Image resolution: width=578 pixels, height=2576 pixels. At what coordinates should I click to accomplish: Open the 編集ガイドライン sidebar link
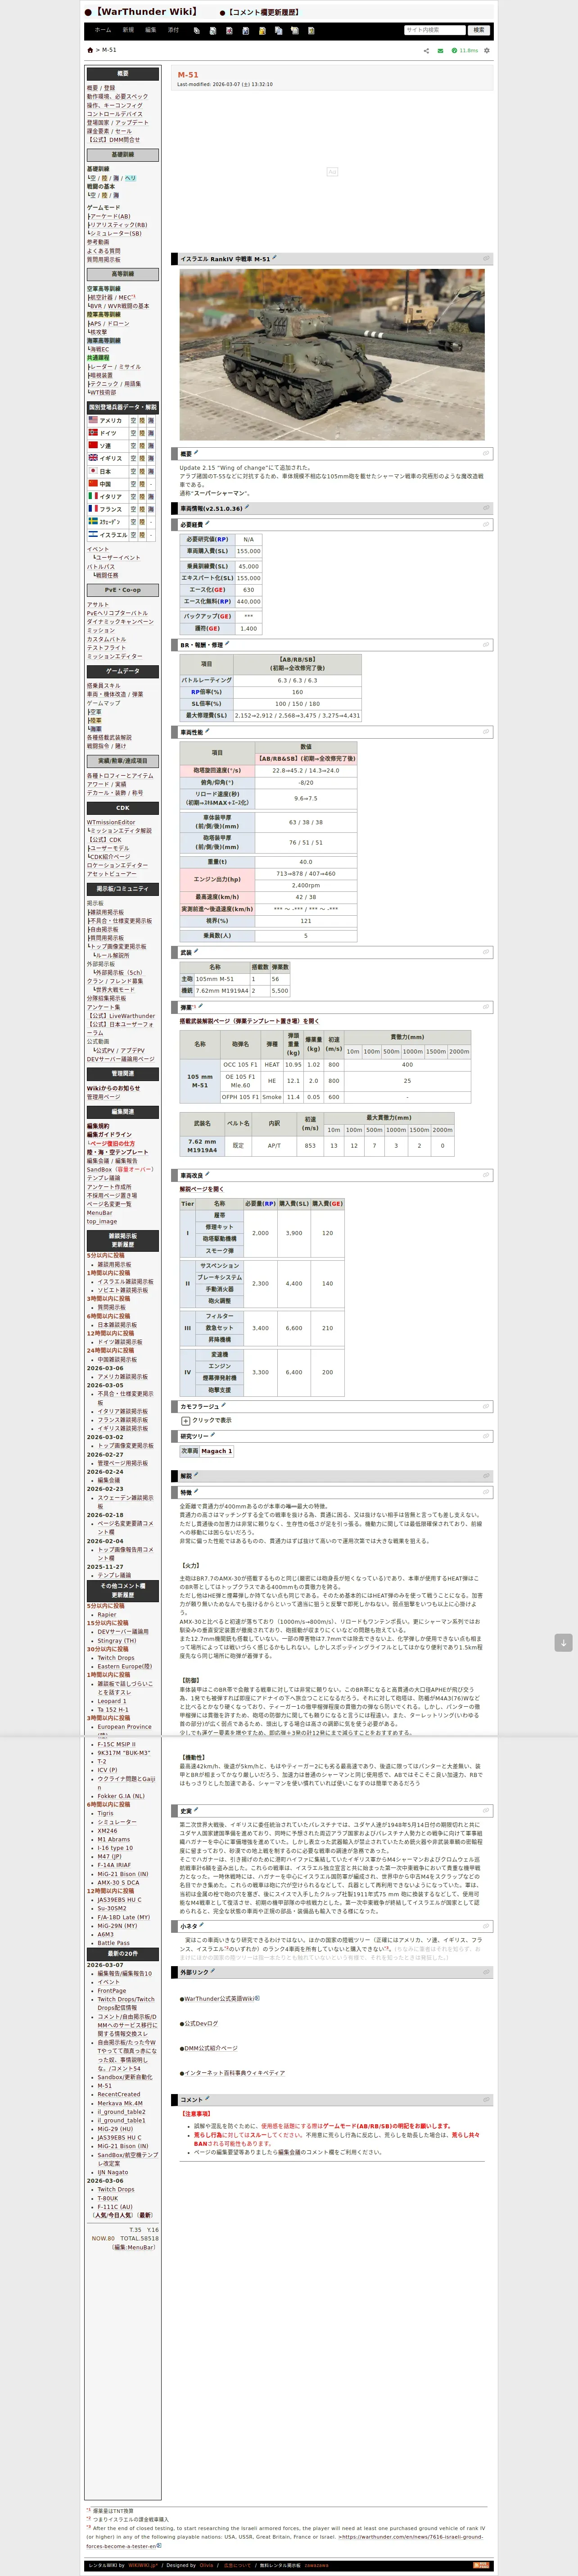pyautogui.click(x=109, y=1135)
